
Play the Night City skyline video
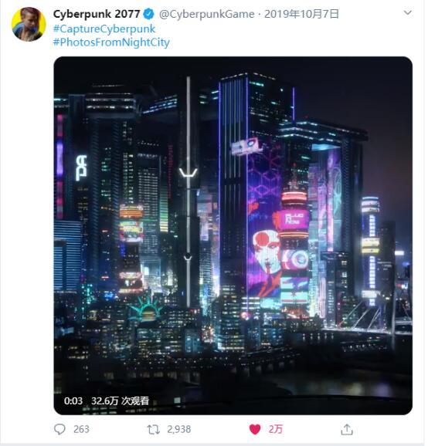pos(233,235)
